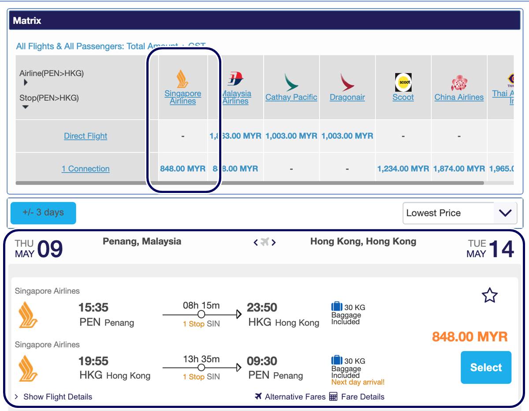The height and width of the screenshot is (411, 529).
Task: Click the 15:35 PEN departure time
Action: tap(93, 307)
